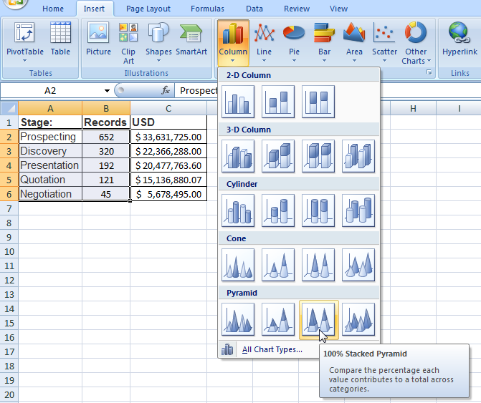Select the 100% Stacked Pyramid chart
The width and height of the screenshot is (481, 403).
(x=318, y=319)
